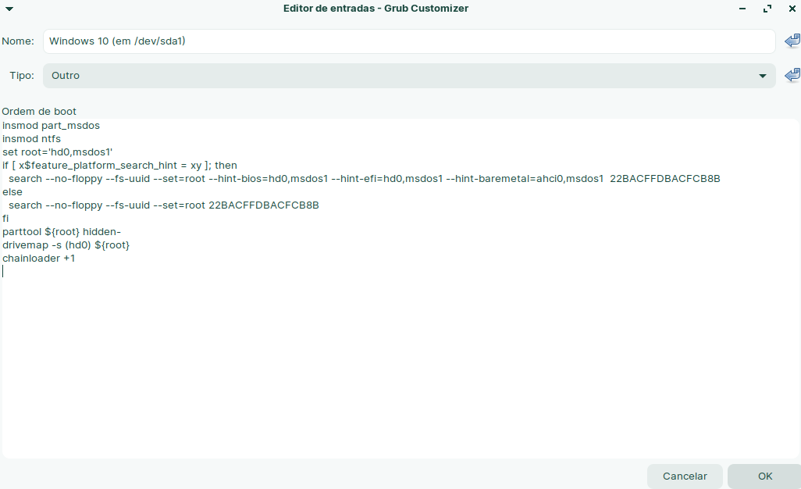
Task: Click the Cancelar button
Action: click(685, 477)
